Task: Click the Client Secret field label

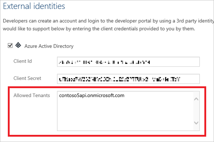Action: [x=27, y=78]
